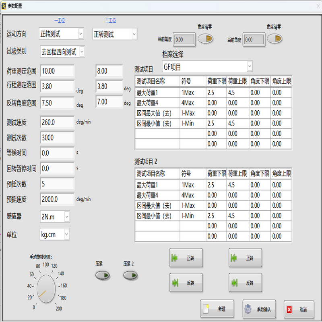Click the 取消 cancel button

298,310
